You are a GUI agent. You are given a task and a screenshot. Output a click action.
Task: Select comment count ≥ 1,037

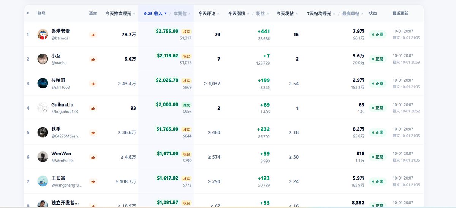[212, 84]
